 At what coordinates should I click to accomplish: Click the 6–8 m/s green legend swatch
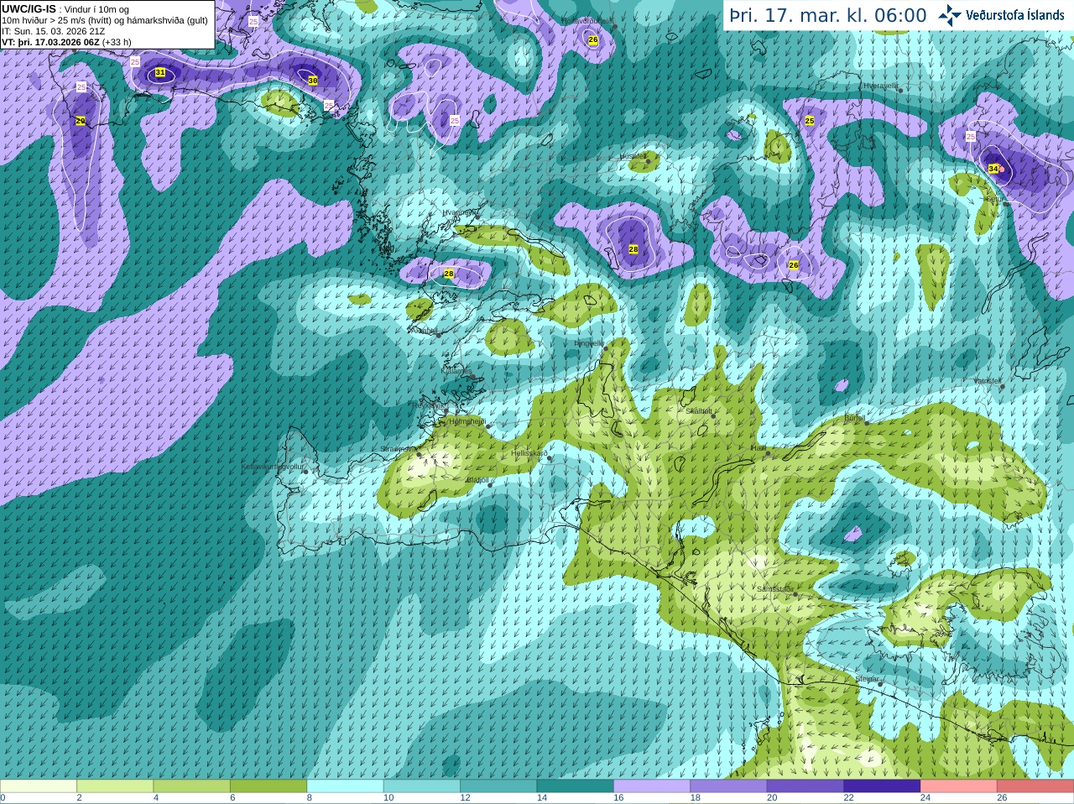click(x=268, y=786)
